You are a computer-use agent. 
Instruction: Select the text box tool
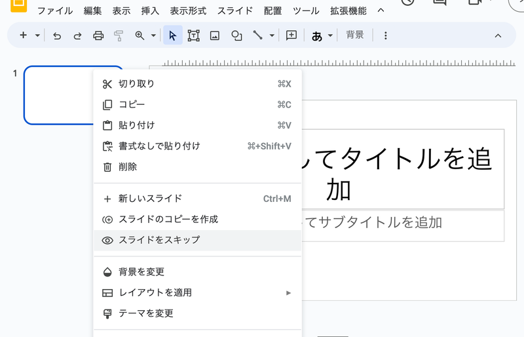point(193,35)
